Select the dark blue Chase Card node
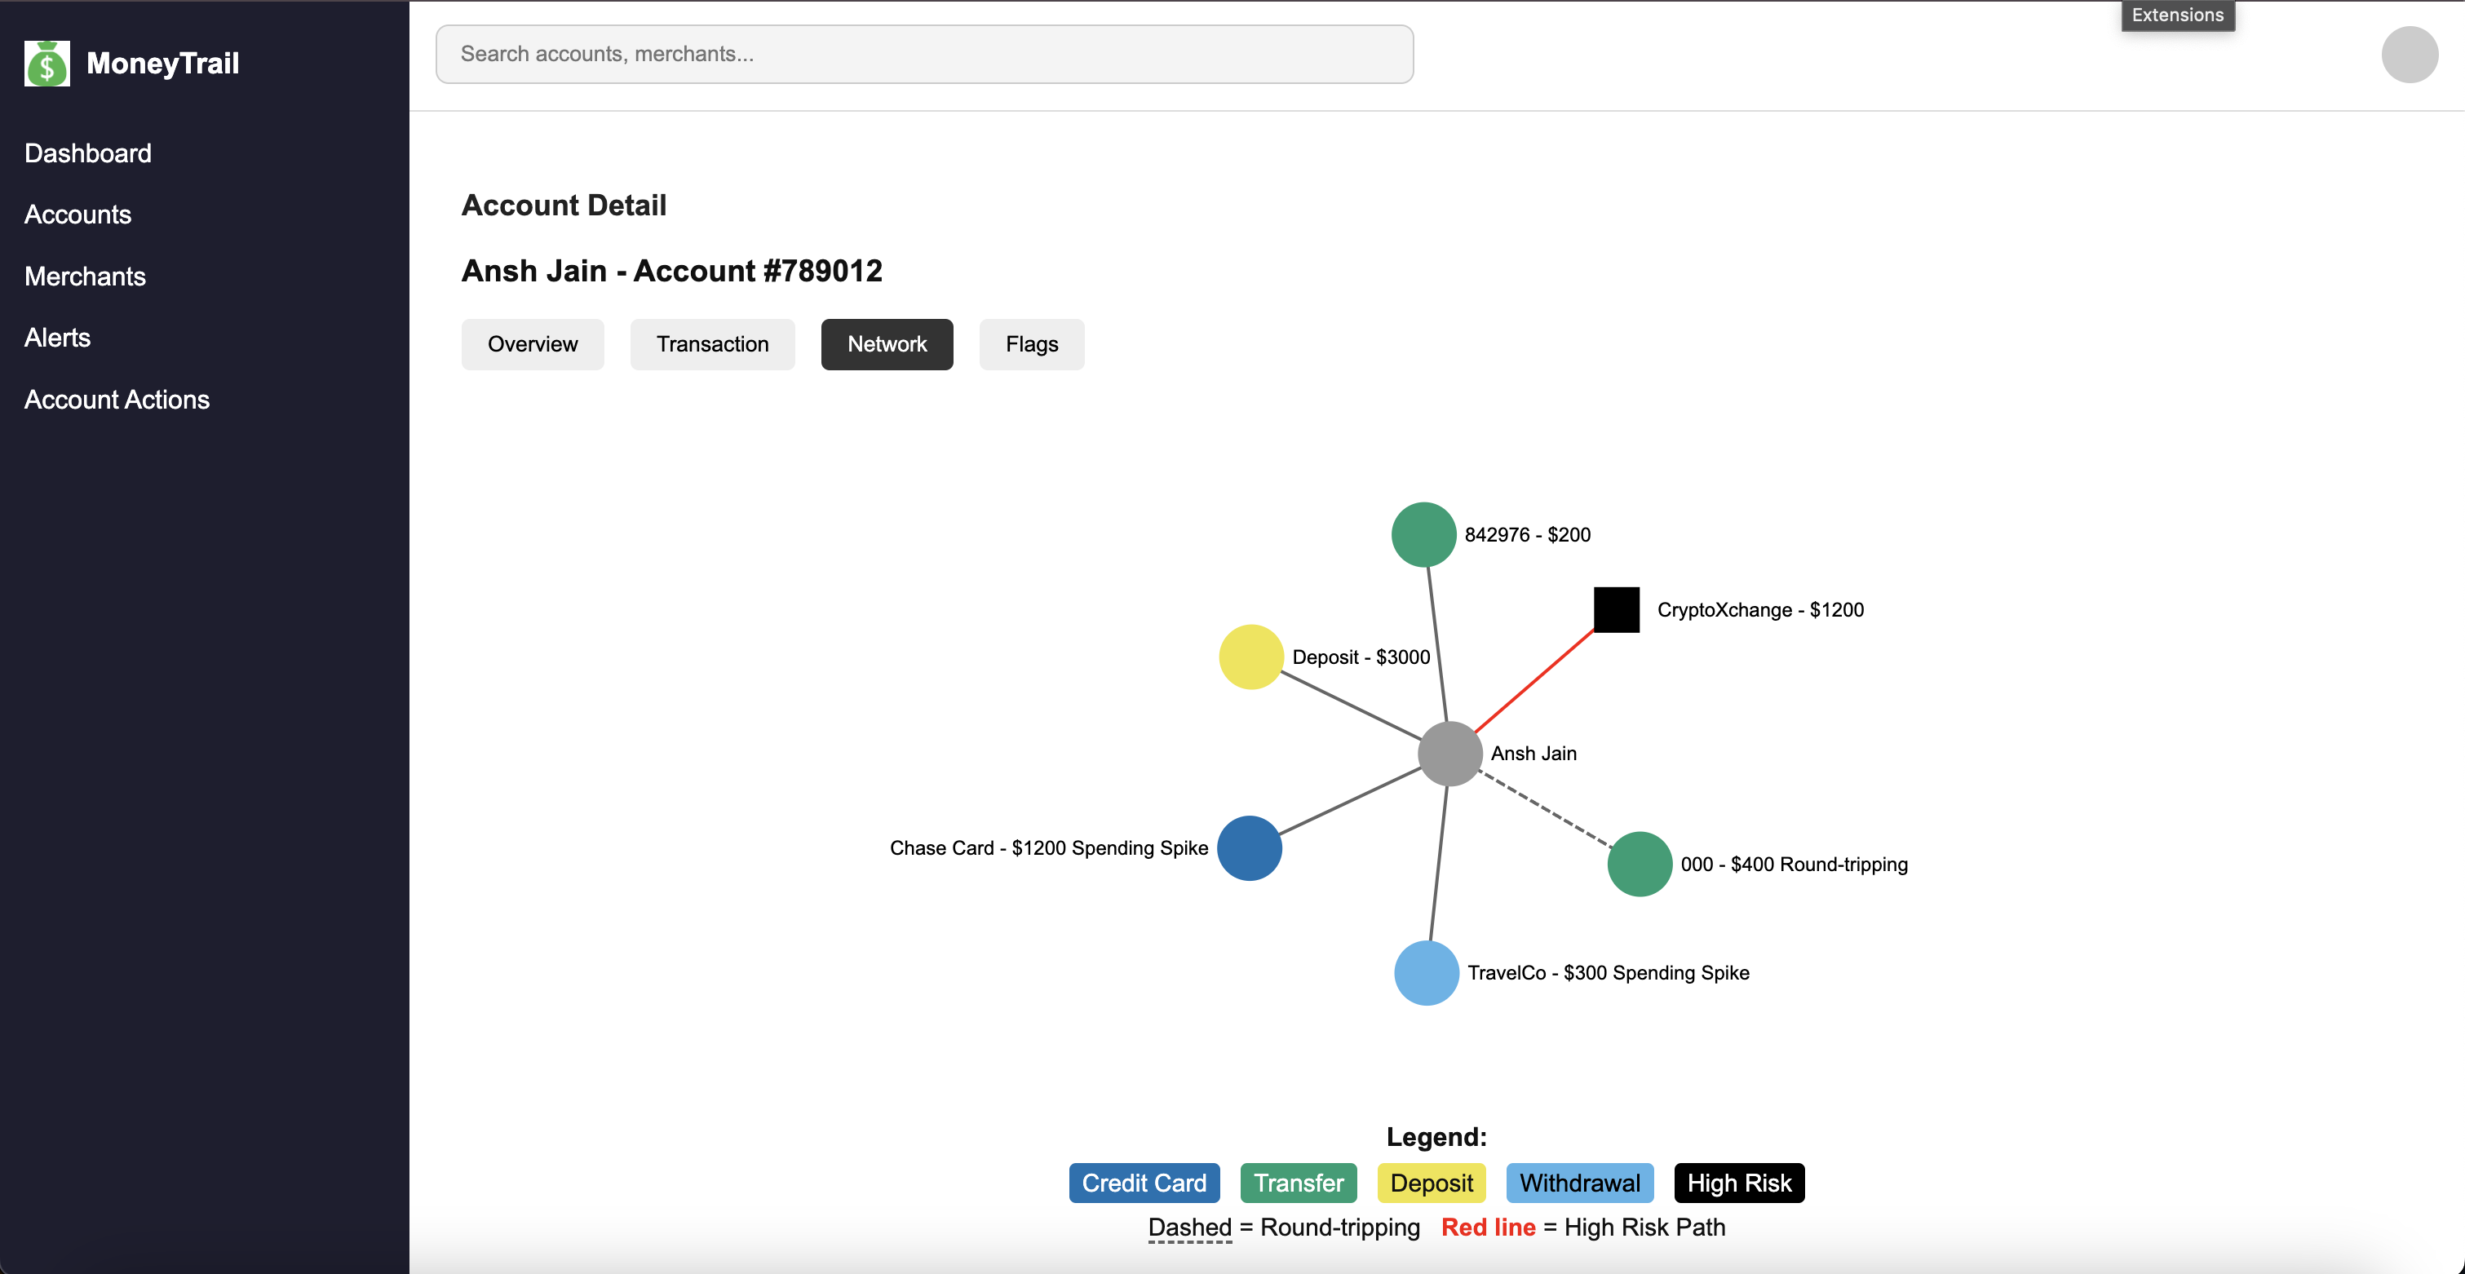Image resolution: width=2465 pixels, height=1274 pixels. (1249, 848)
